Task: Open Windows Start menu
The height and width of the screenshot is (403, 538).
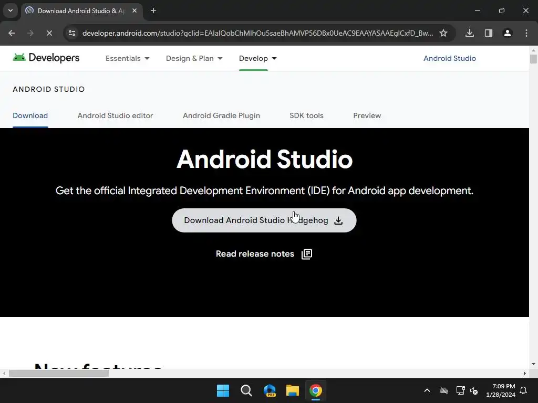Action: coord(223,390)
